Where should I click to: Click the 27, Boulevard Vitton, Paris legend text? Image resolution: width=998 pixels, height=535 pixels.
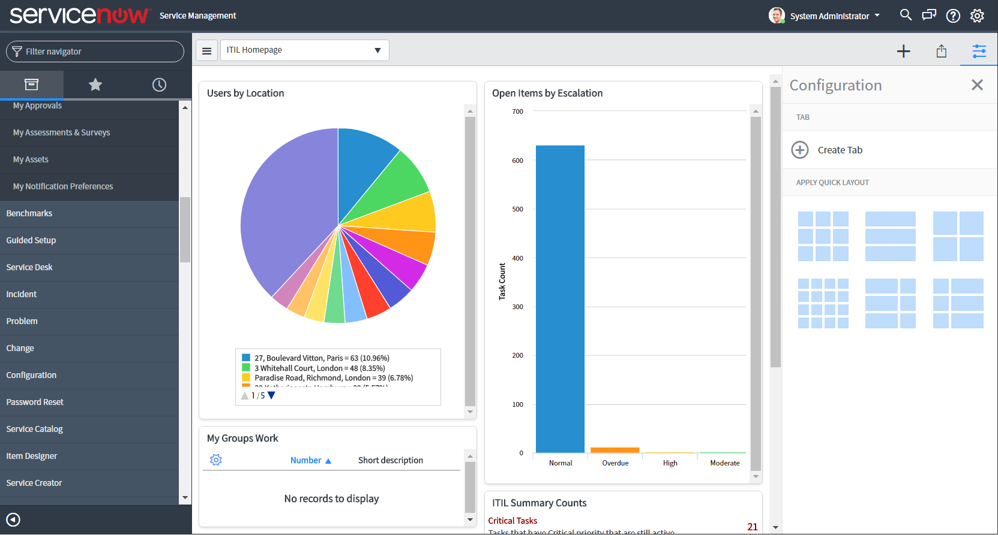(322, 358)
